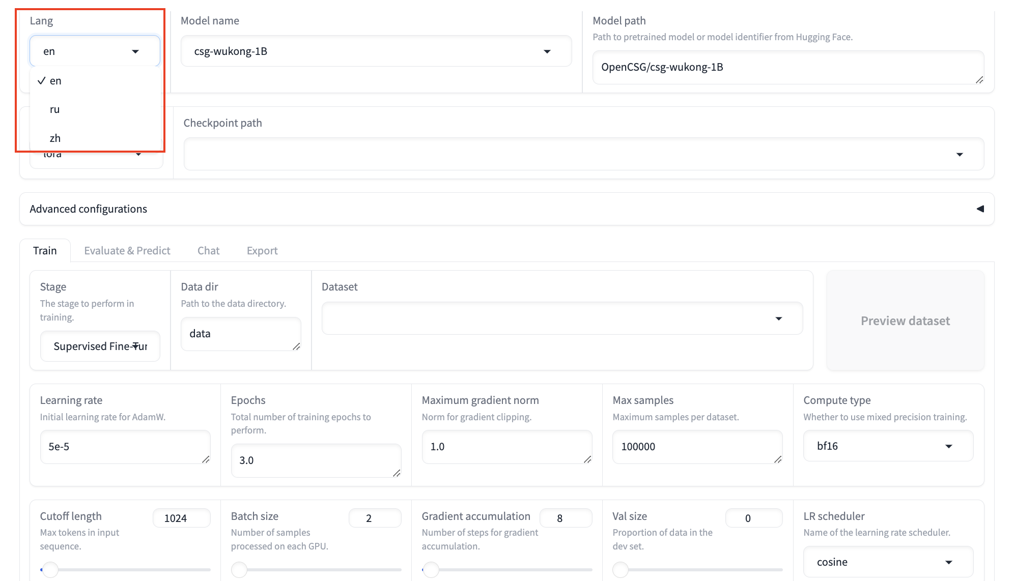This screenshot has height=581, width=1014.
Task: Select the en language option with checkmark
Action: pos(55,81)
